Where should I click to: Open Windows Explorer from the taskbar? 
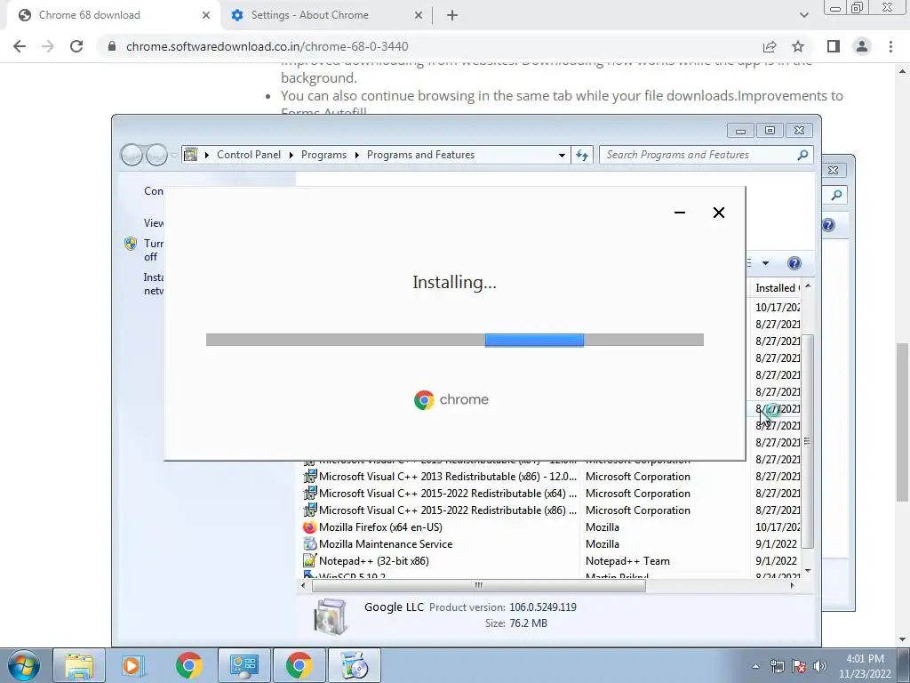[79, 665]
